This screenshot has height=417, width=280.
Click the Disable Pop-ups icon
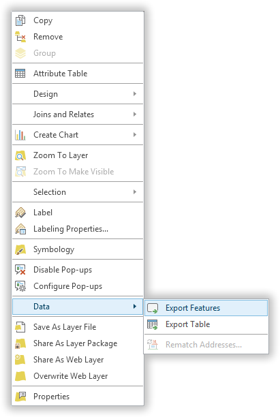[x=20, y=270]
